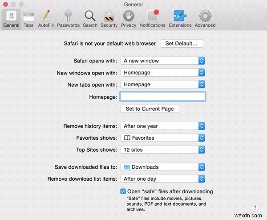Screen dimensions: 267x220
Task: Open the Advanced gear preferences pane
Action: pos(205,19)
